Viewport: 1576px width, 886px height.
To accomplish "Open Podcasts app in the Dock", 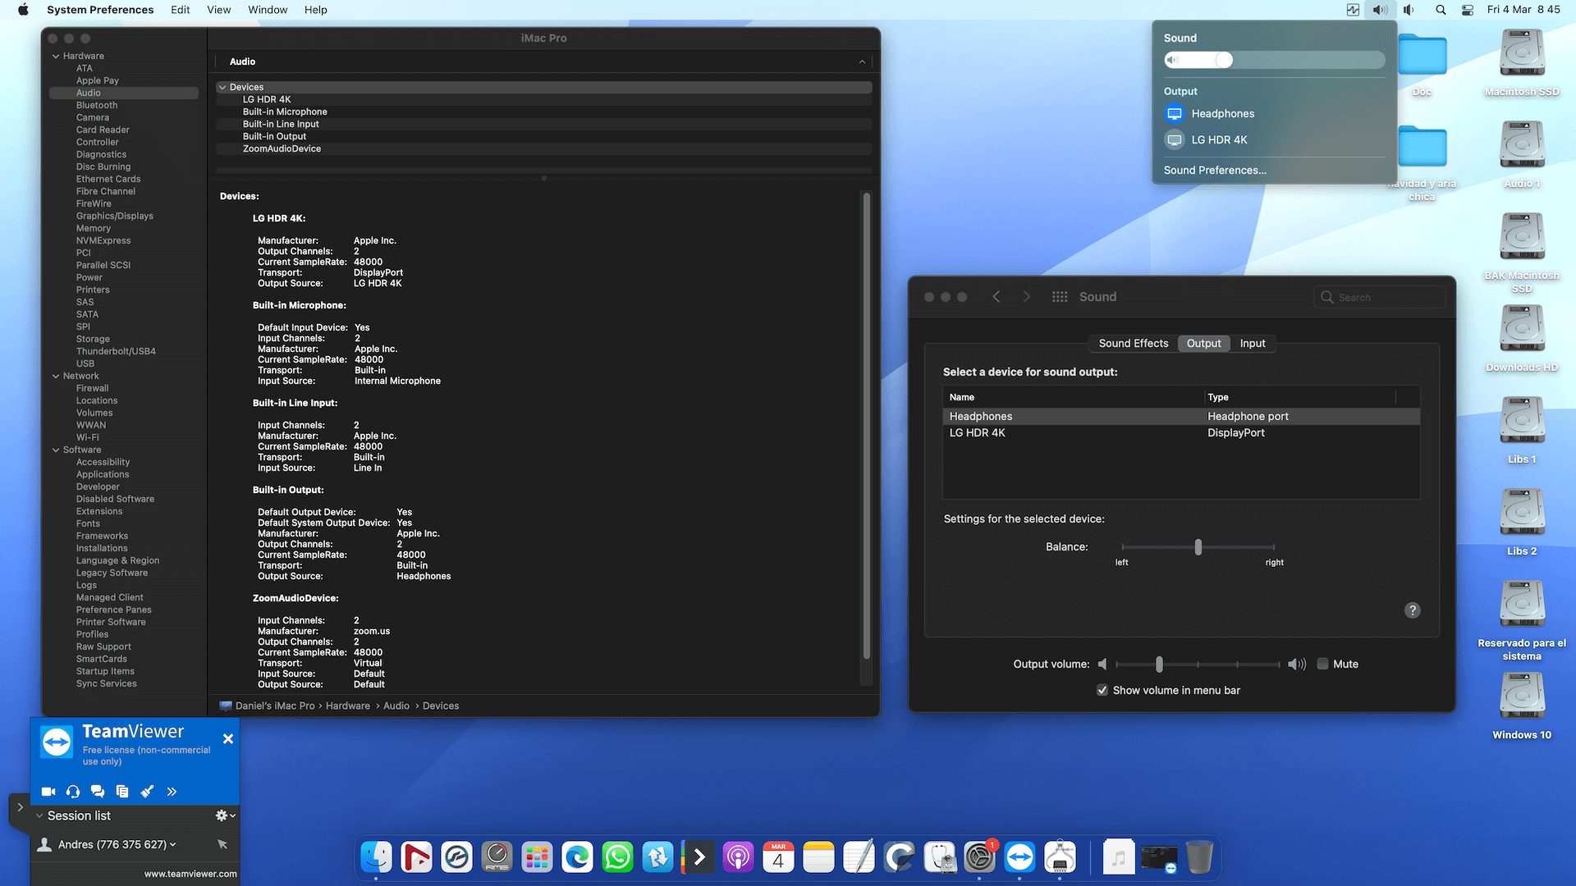I will tap(739, 858).
